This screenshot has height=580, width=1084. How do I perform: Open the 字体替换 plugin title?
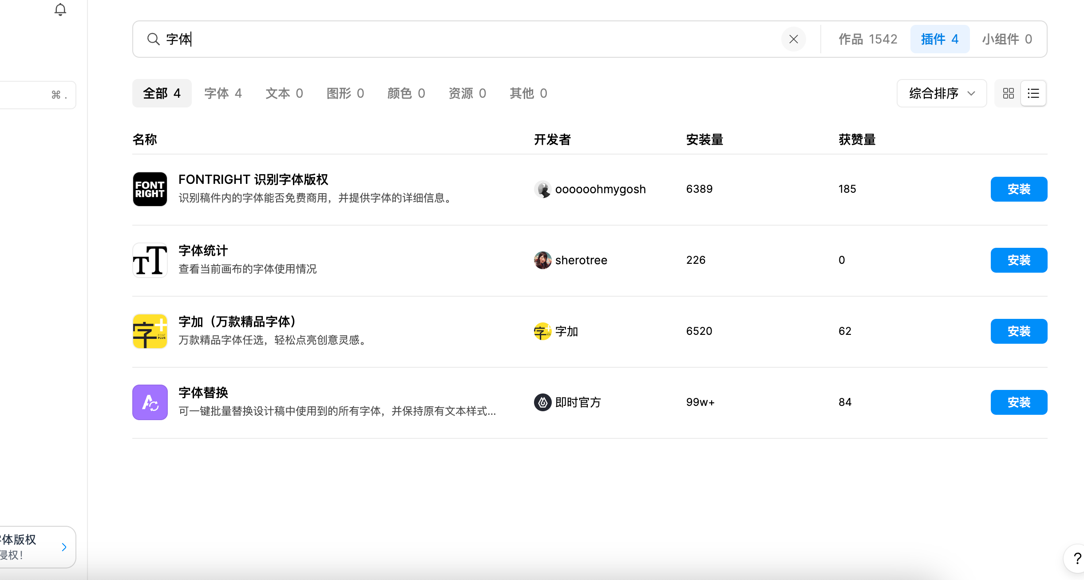(x=203, y=393)
